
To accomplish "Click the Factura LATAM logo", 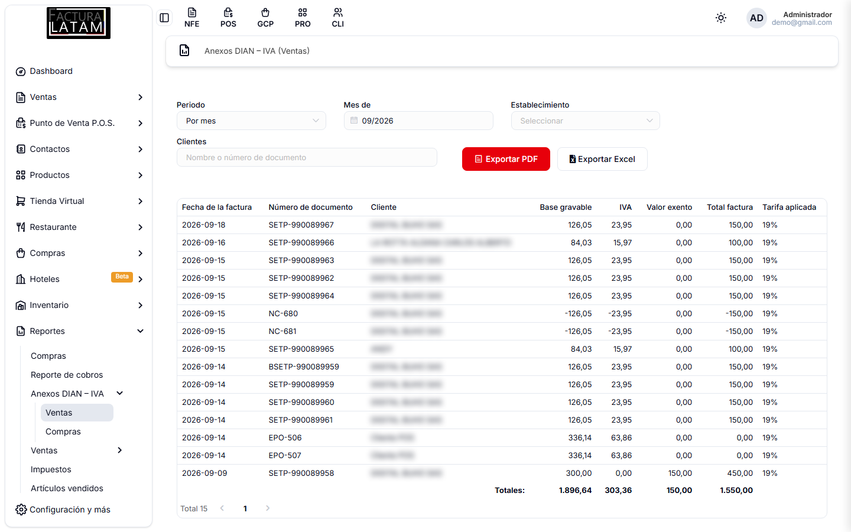I will 79,23.
